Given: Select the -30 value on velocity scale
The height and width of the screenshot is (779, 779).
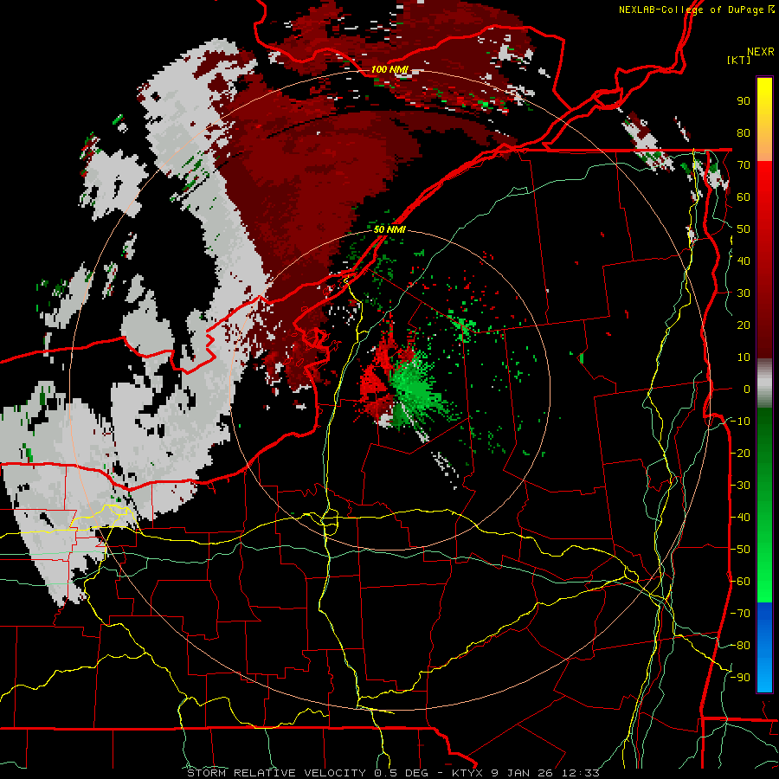Looking at the screenshot, I should coord(740,486).
